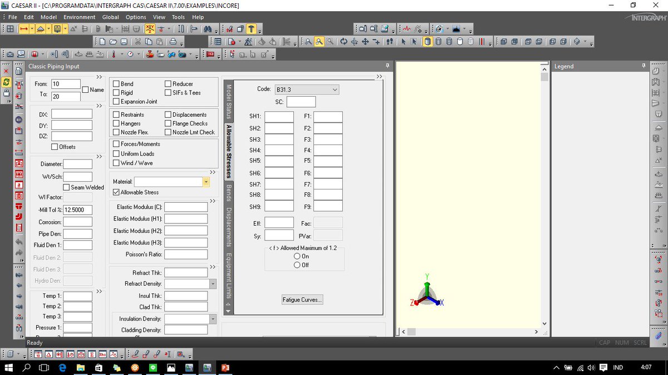This screenshot has height=375, width=668.
Task: Click the red waveform toolbar icon
Action: click(407, 29)
